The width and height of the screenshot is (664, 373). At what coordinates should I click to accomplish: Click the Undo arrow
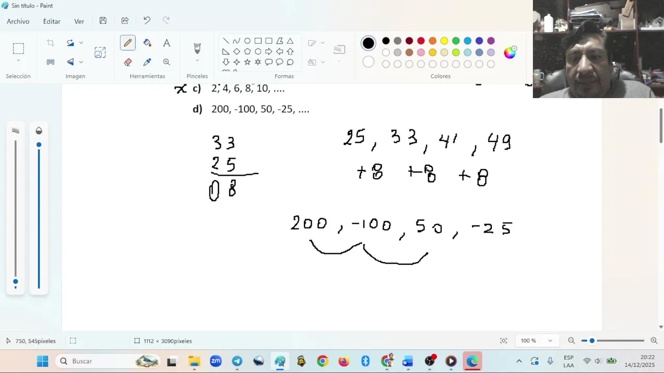(147, 20)
